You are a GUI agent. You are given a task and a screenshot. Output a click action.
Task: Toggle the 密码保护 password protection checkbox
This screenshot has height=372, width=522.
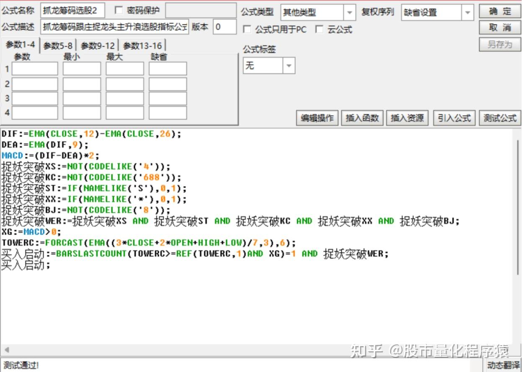click(x=119, y=10)
